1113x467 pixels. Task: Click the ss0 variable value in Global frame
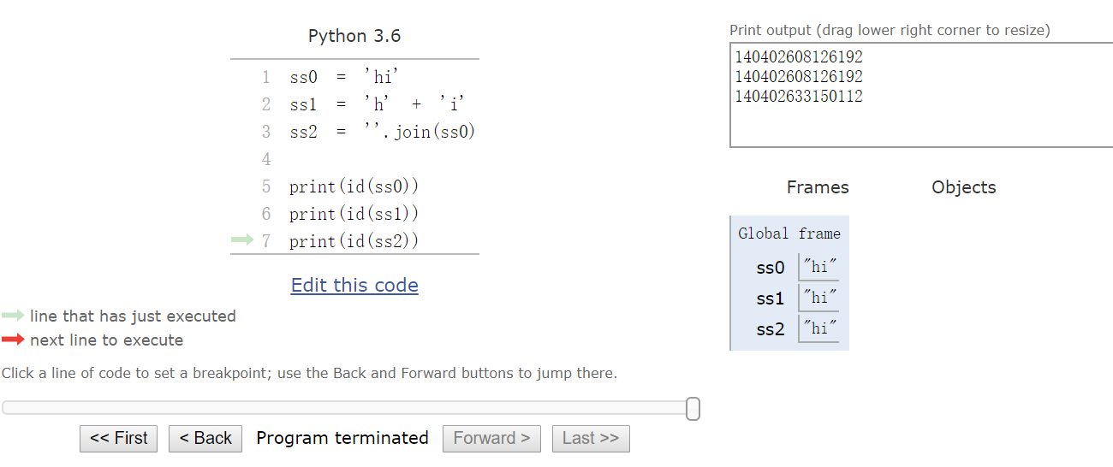click(x=819, y=267)
